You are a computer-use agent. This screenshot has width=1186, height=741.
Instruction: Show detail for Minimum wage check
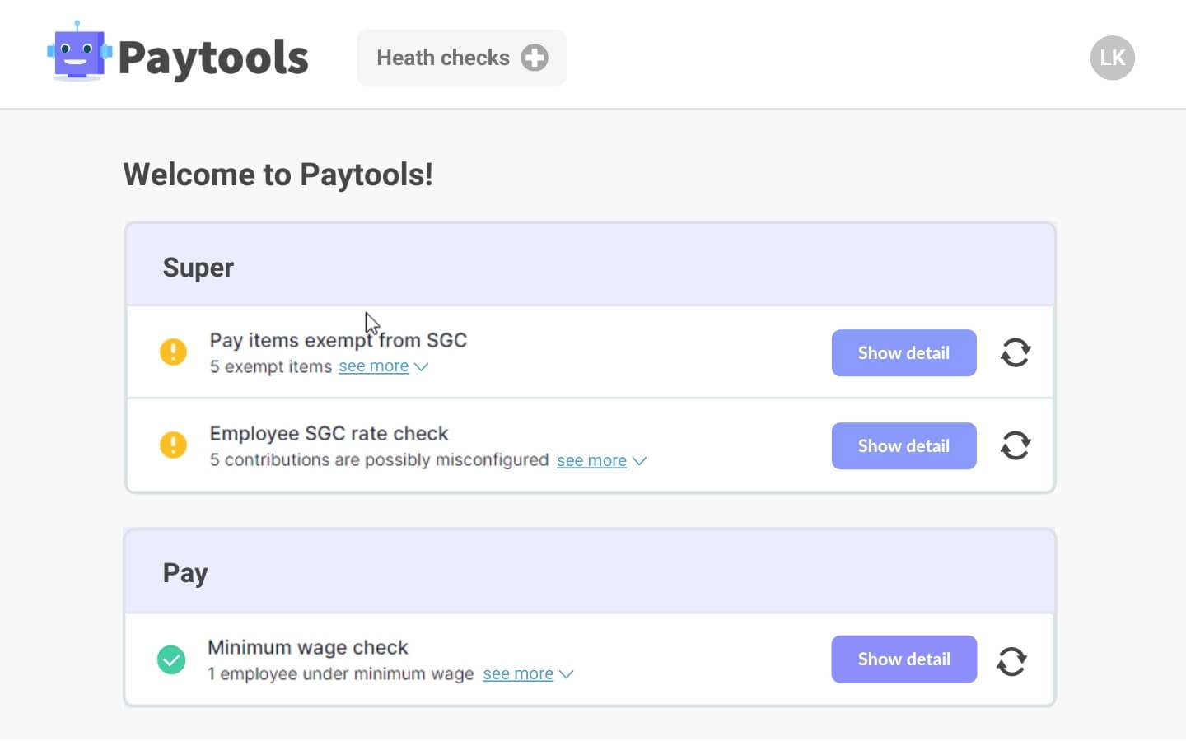pos(904,659)
